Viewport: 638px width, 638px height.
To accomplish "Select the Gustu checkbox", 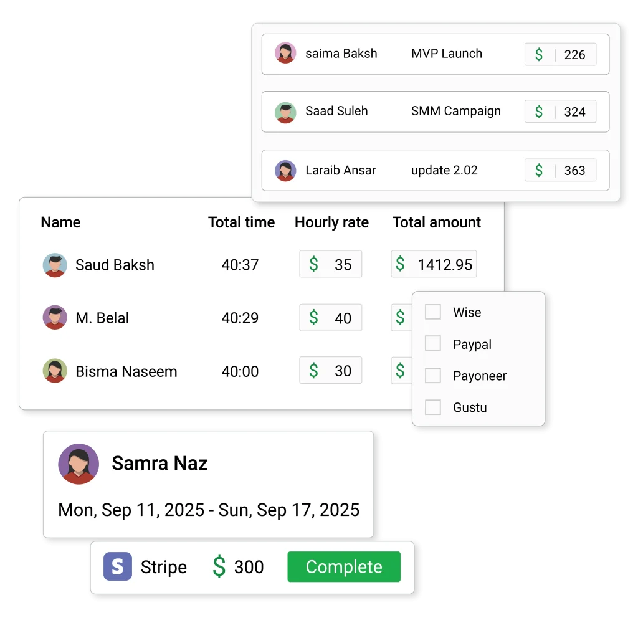I will 433,407.
